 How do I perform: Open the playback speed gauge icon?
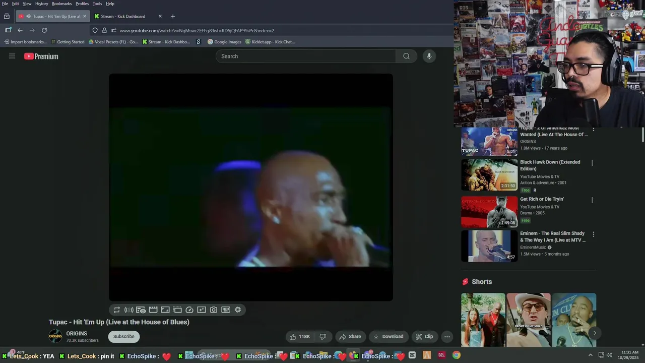[189, 310]
